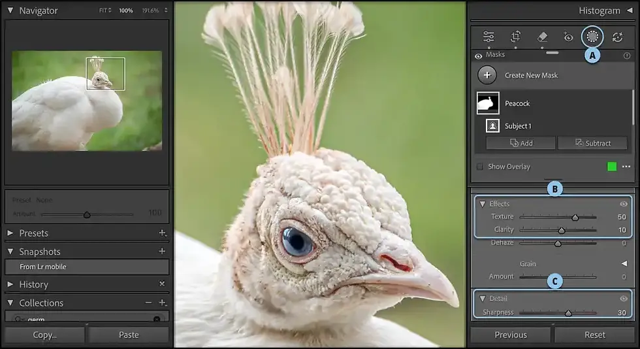
Task: Select the Crop overlay tool
Action: 515,37
